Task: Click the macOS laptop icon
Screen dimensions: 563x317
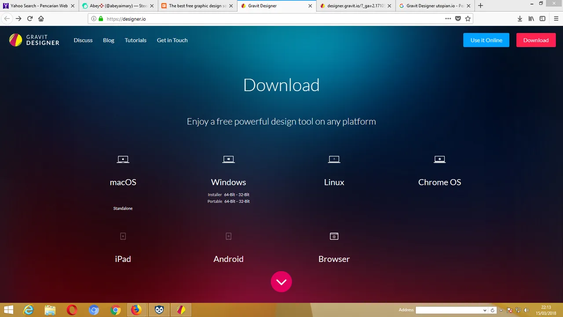Action: [123, 159]
